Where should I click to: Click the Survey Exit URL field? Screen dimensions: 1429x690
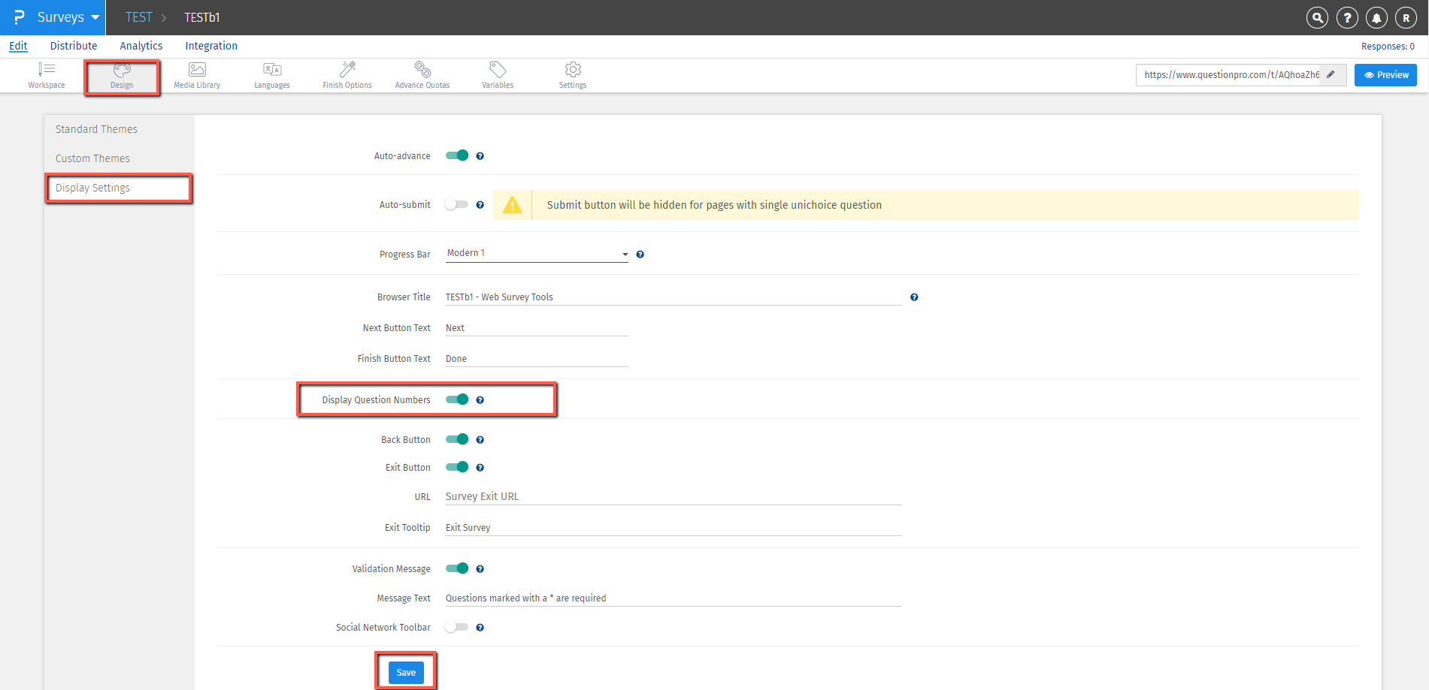tap(673, 496)
